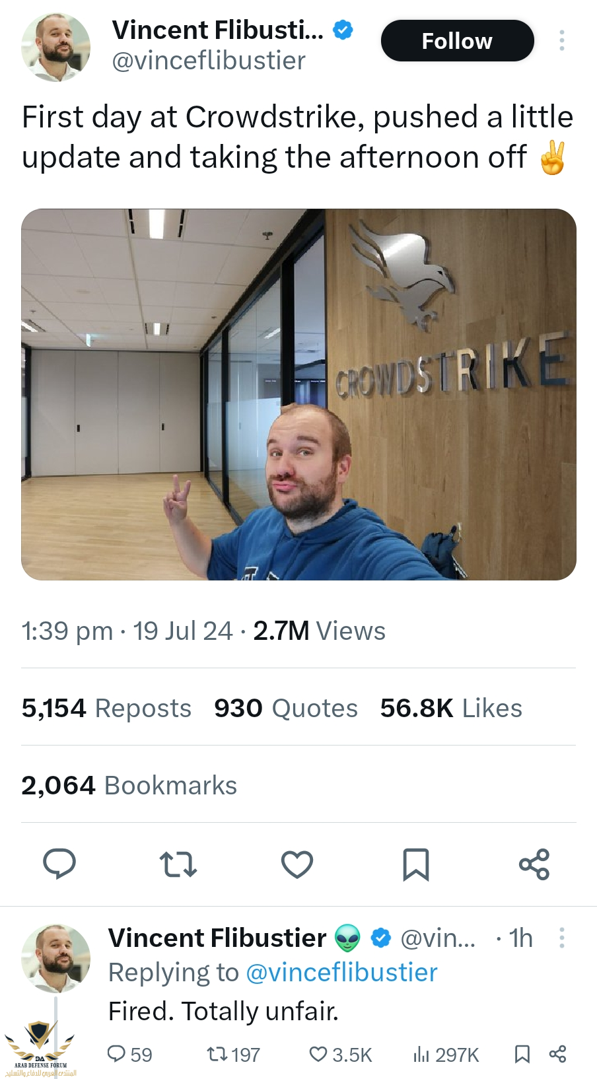The height and width of the screenshot is (1079, 597).
Task: View analytics showing 297K views on reply
Action: point(446,1054)
